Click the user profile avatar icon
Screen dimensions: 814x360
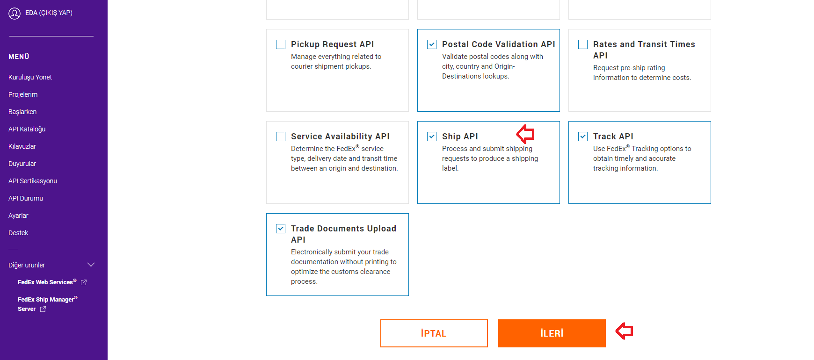coord(15,14)
